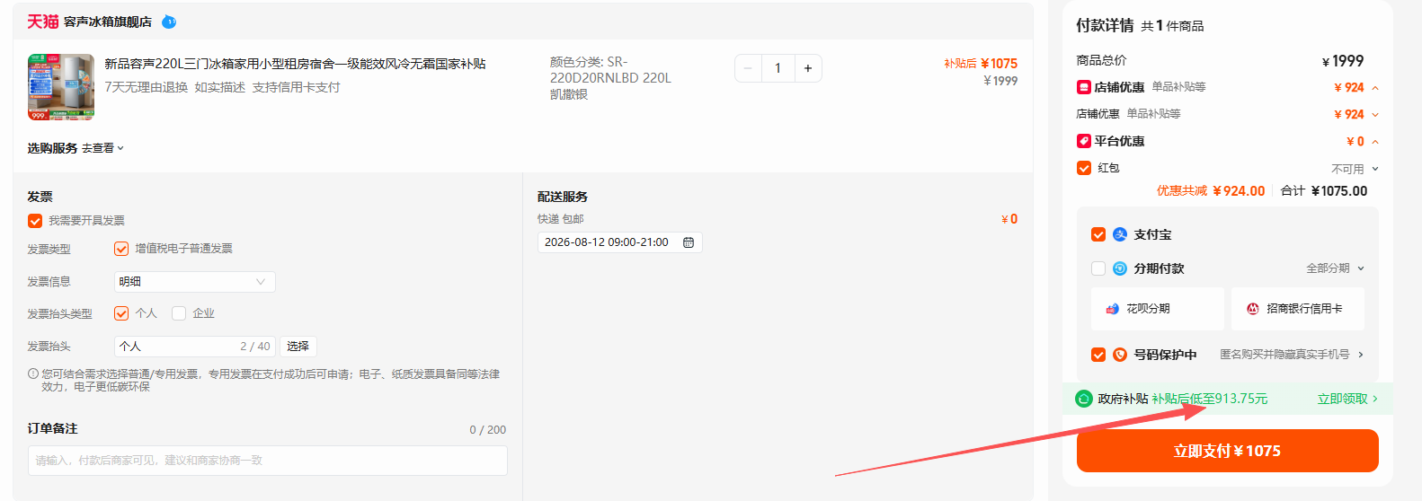1422x501 pixels.
Task: Open the calendar icon in delivery time field
Action: click(689, 242)
